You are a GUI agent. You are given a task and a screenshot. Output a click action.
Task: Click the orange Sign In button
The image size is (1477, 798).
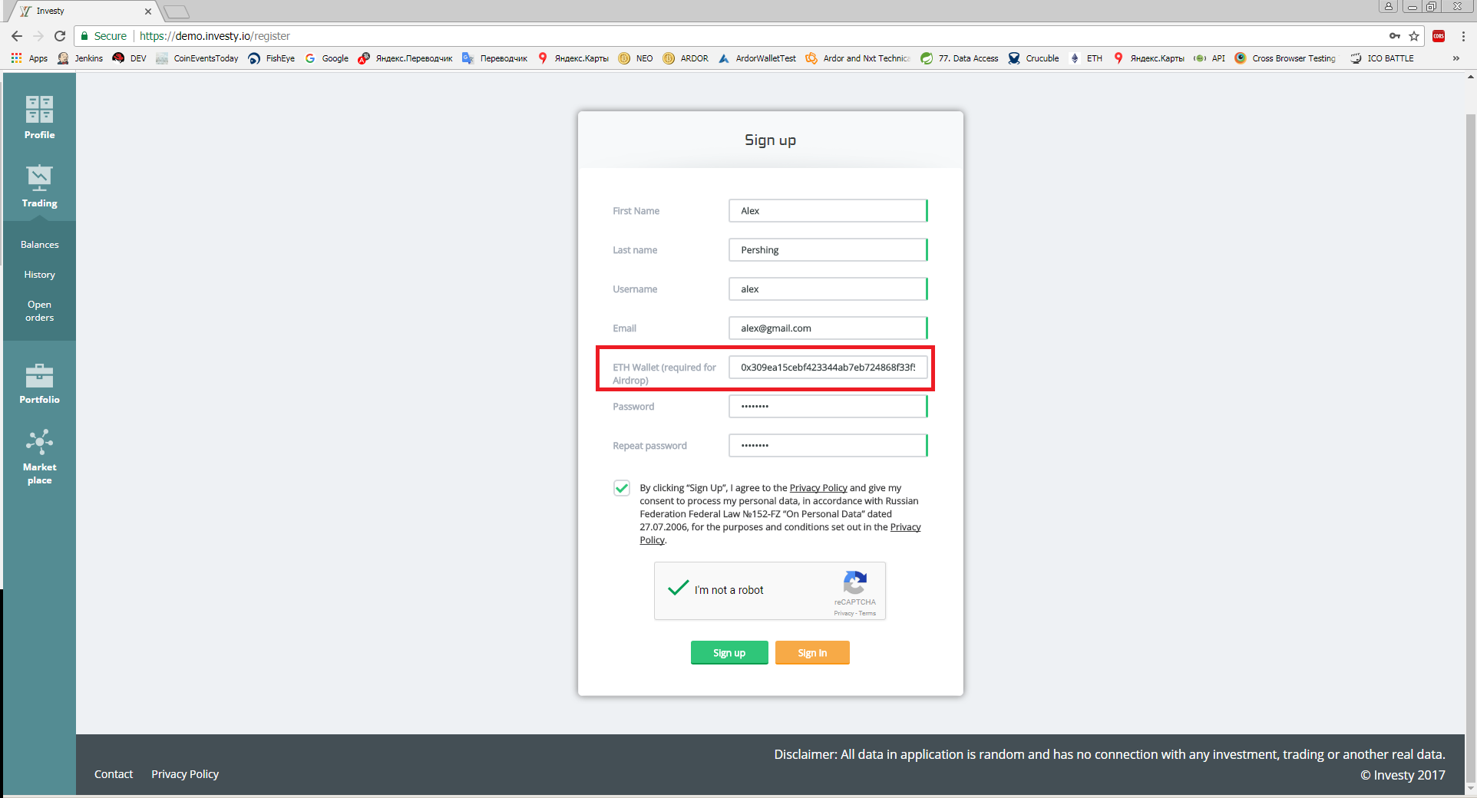(x=812, y=653)
